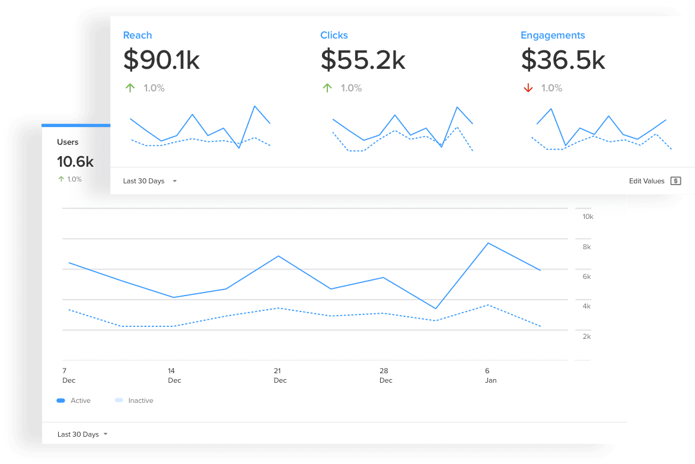Viewport: 695px width, 464px height.
Task: Select the Reach metric heading
Action: pyautogui.click(x=138, y=36)
